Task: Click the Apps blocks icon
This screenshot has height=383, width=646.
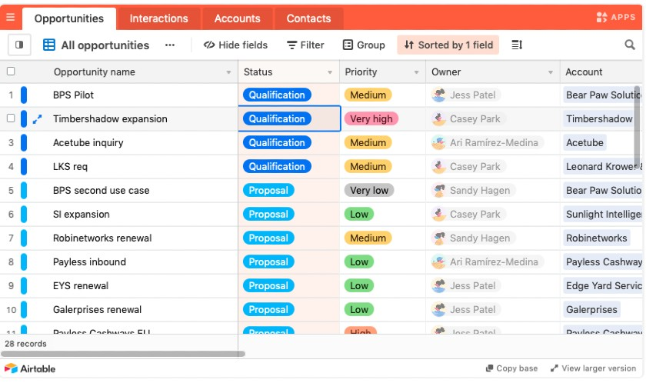Action: point(616,17)
